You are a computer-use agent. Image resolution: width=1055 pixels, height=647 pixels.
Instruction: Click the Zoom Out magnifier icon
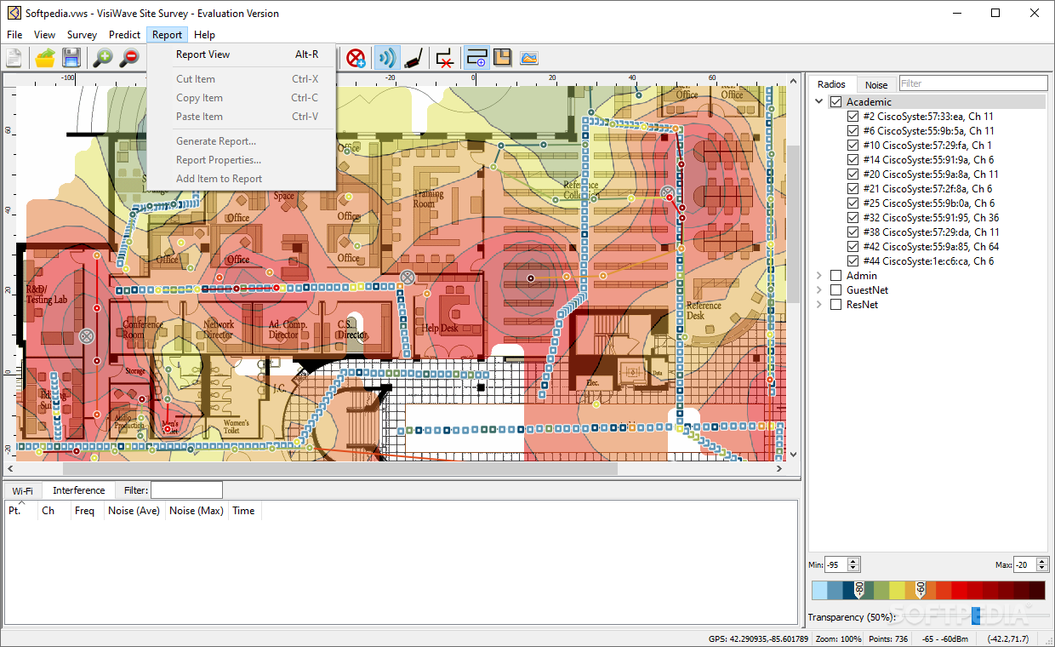[129, 58]
